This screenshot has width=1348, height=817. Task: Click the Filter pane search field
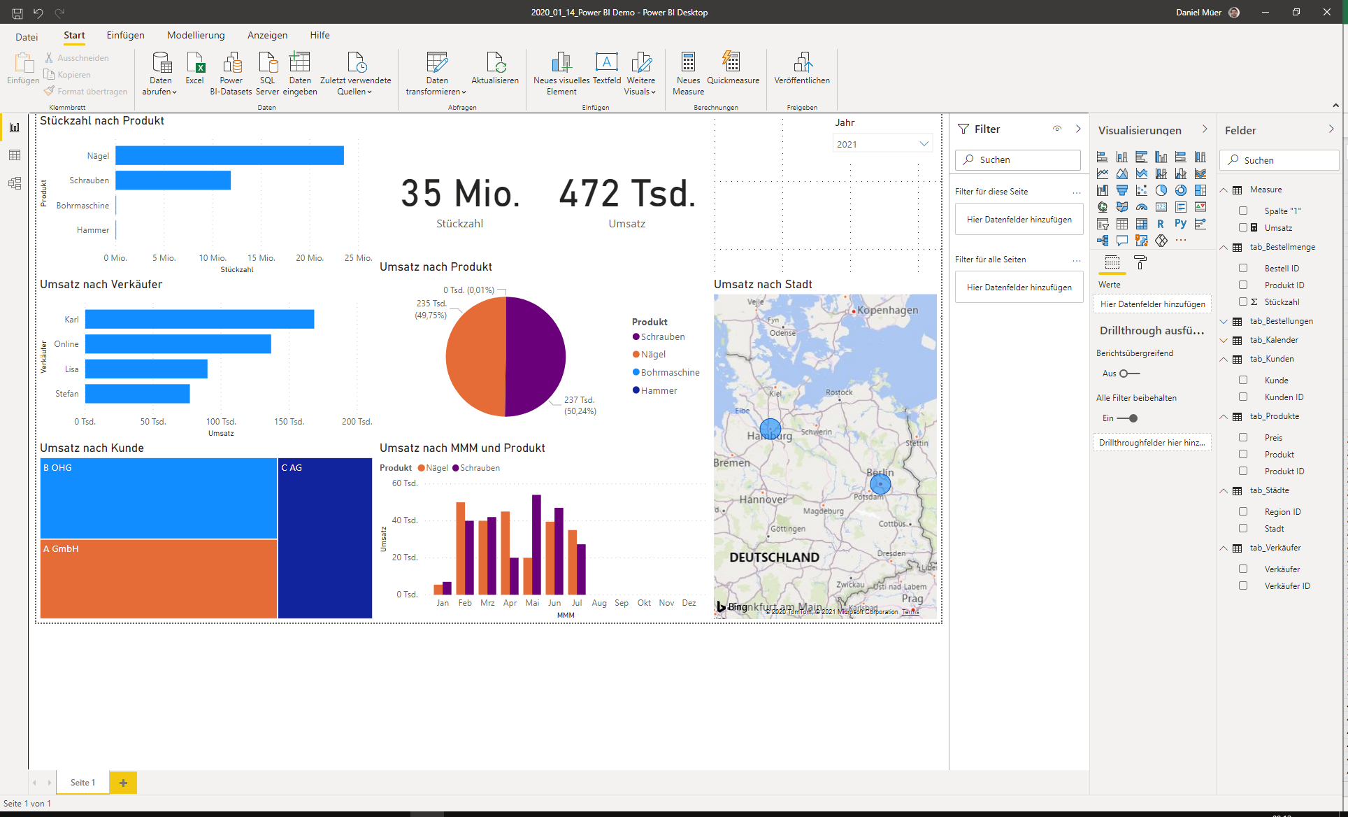(1018, 159)
